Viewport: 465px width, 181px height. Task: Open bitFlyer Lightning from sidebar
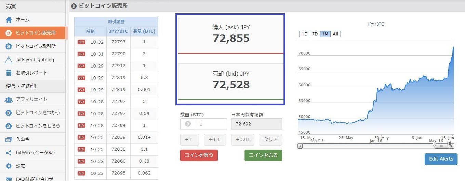point(32,60)
